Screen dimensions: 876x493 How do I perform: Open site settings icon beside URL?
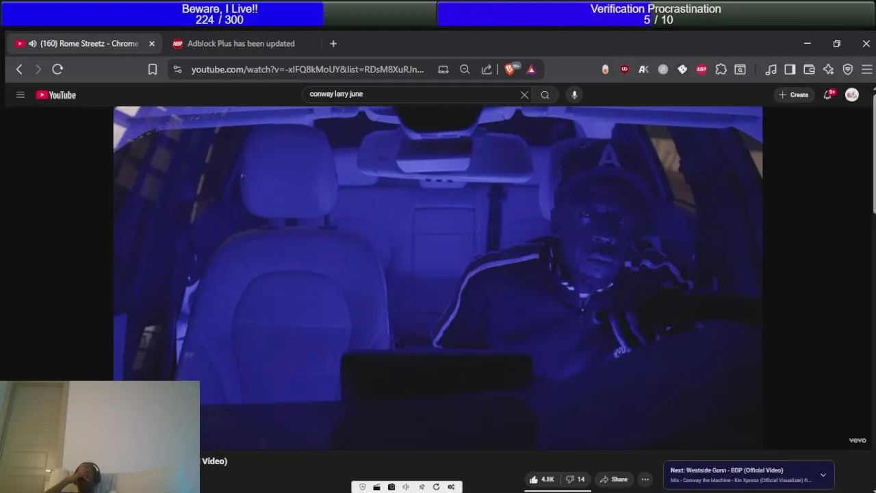(177, 69)
